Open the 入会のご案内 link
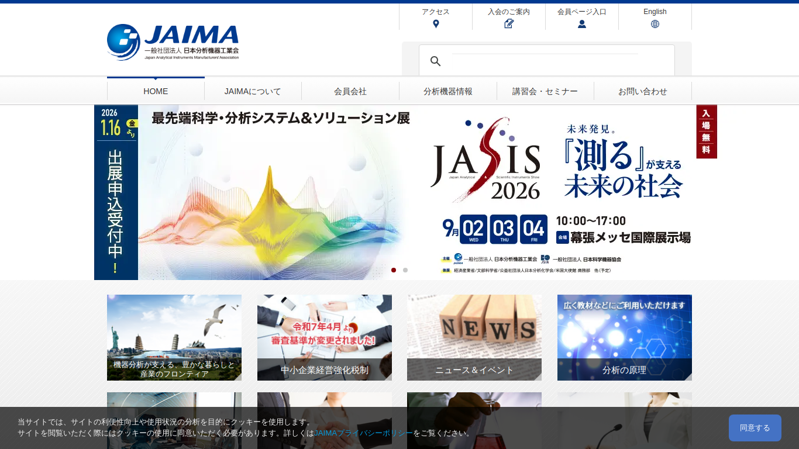The height and width of the screenshot is (449, 799). 509,12
